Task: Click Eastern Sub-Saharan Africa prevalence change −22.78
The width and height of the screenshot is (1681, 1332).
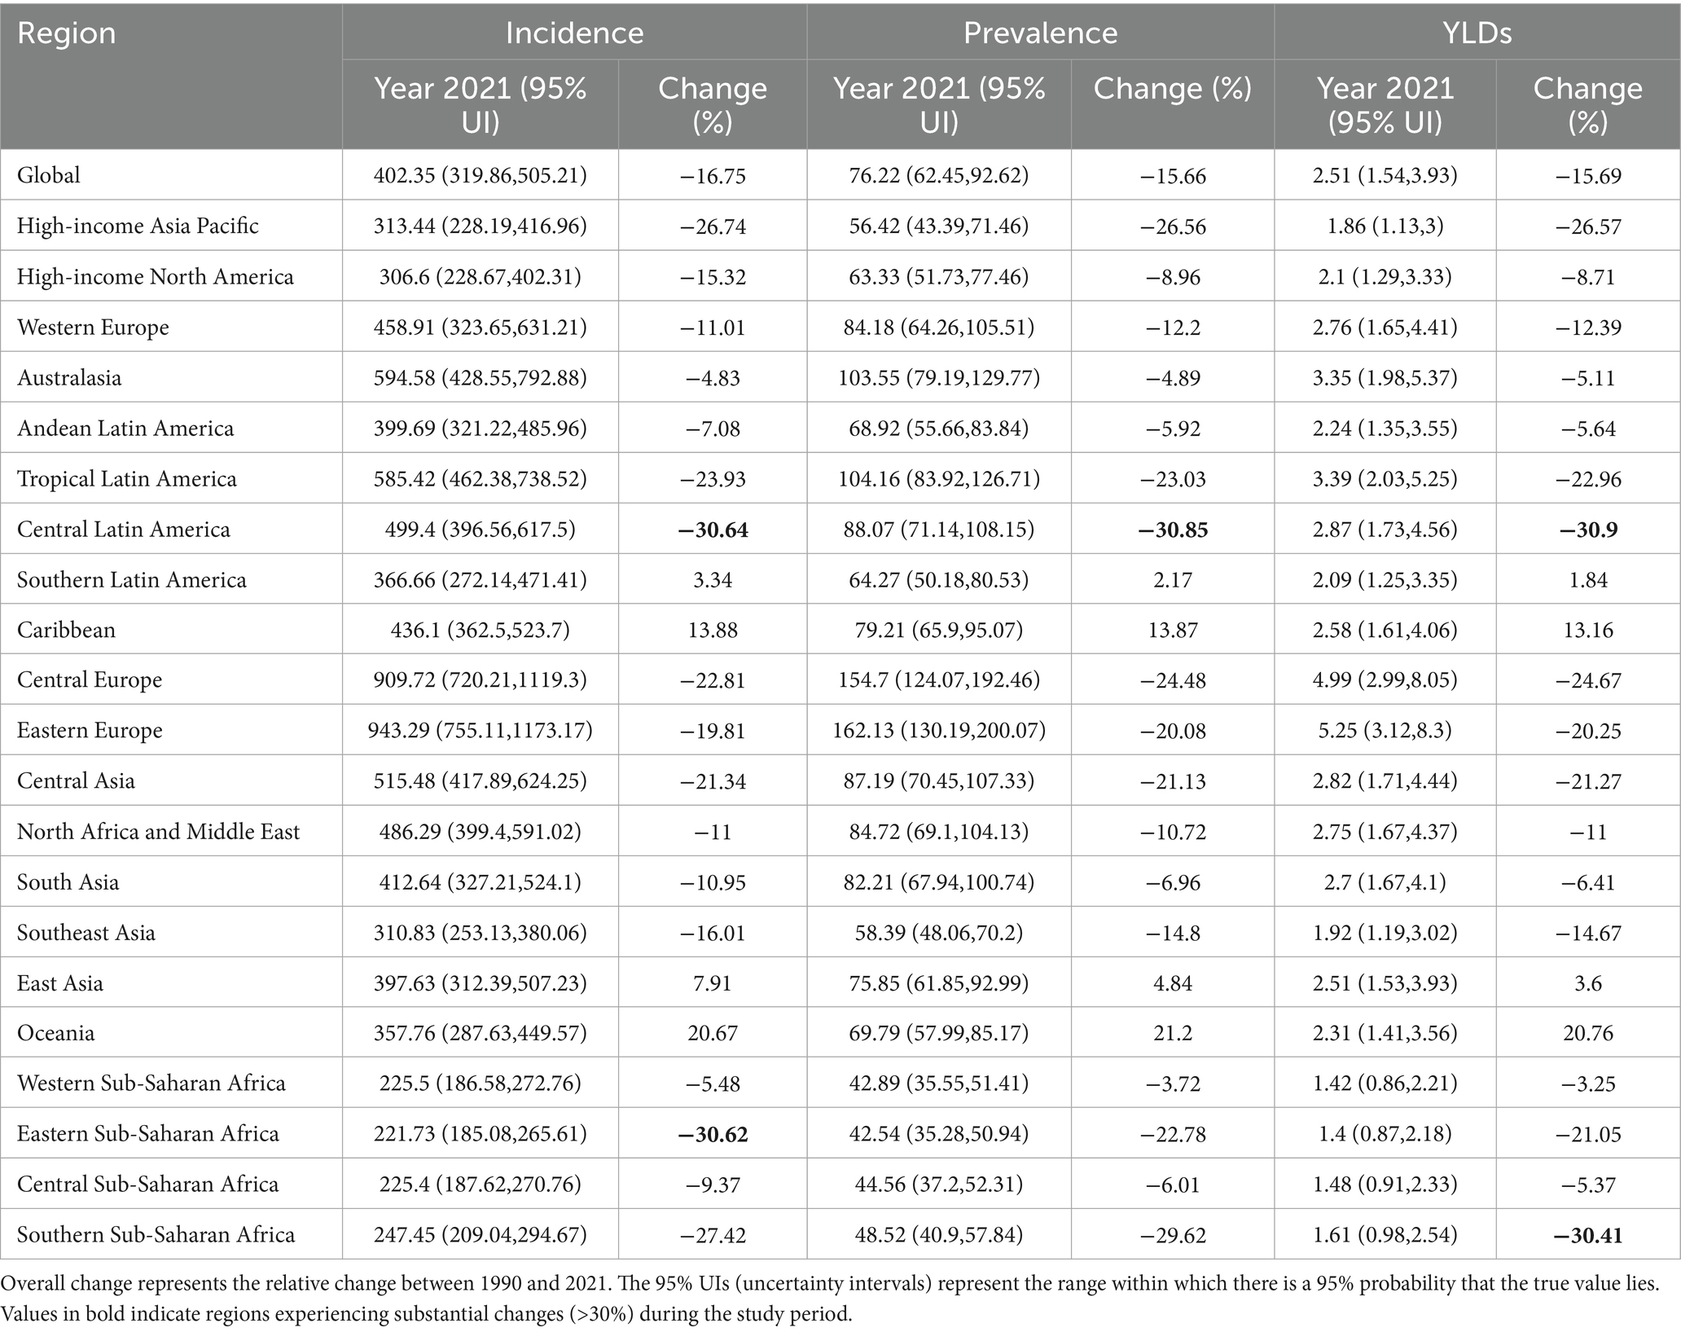Action: pos(1173,1134)
